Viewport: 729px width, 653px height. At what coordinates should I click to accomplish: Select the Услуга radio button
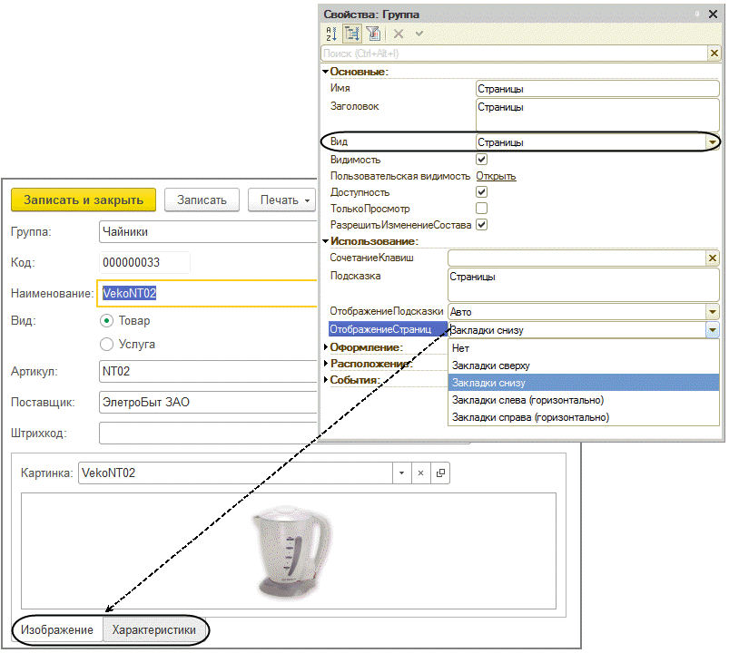[x=106, y=344]
